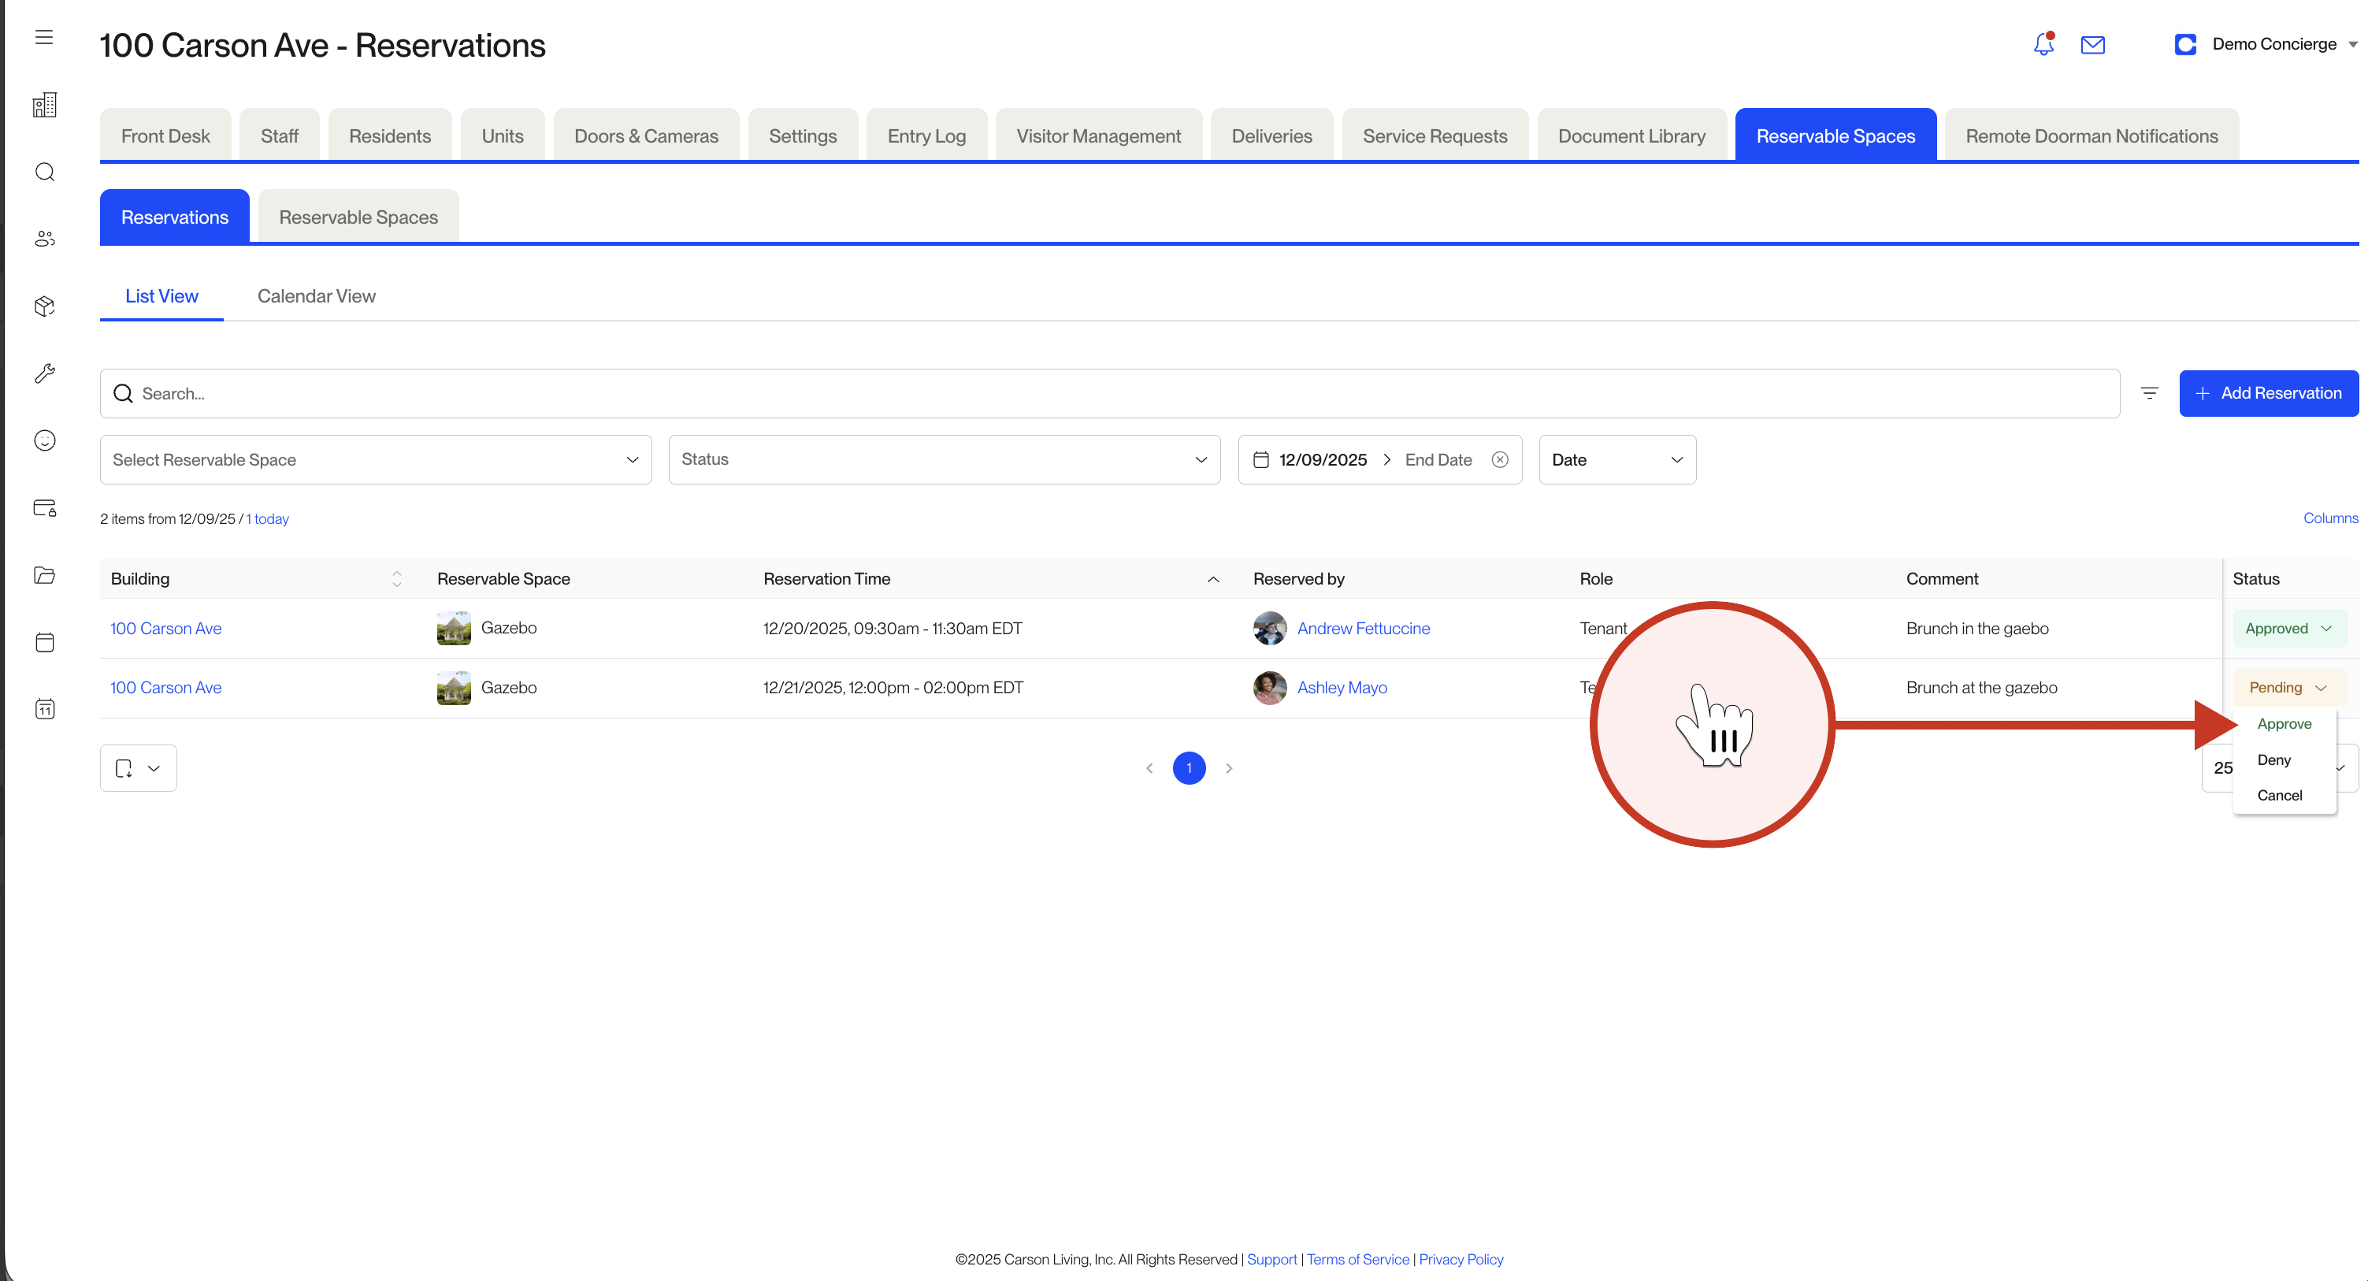Click the sidebar search magnifier icon
The height and width of the screenshot is (1281, 2368).
pyautogui.click(x=44, y=172)
